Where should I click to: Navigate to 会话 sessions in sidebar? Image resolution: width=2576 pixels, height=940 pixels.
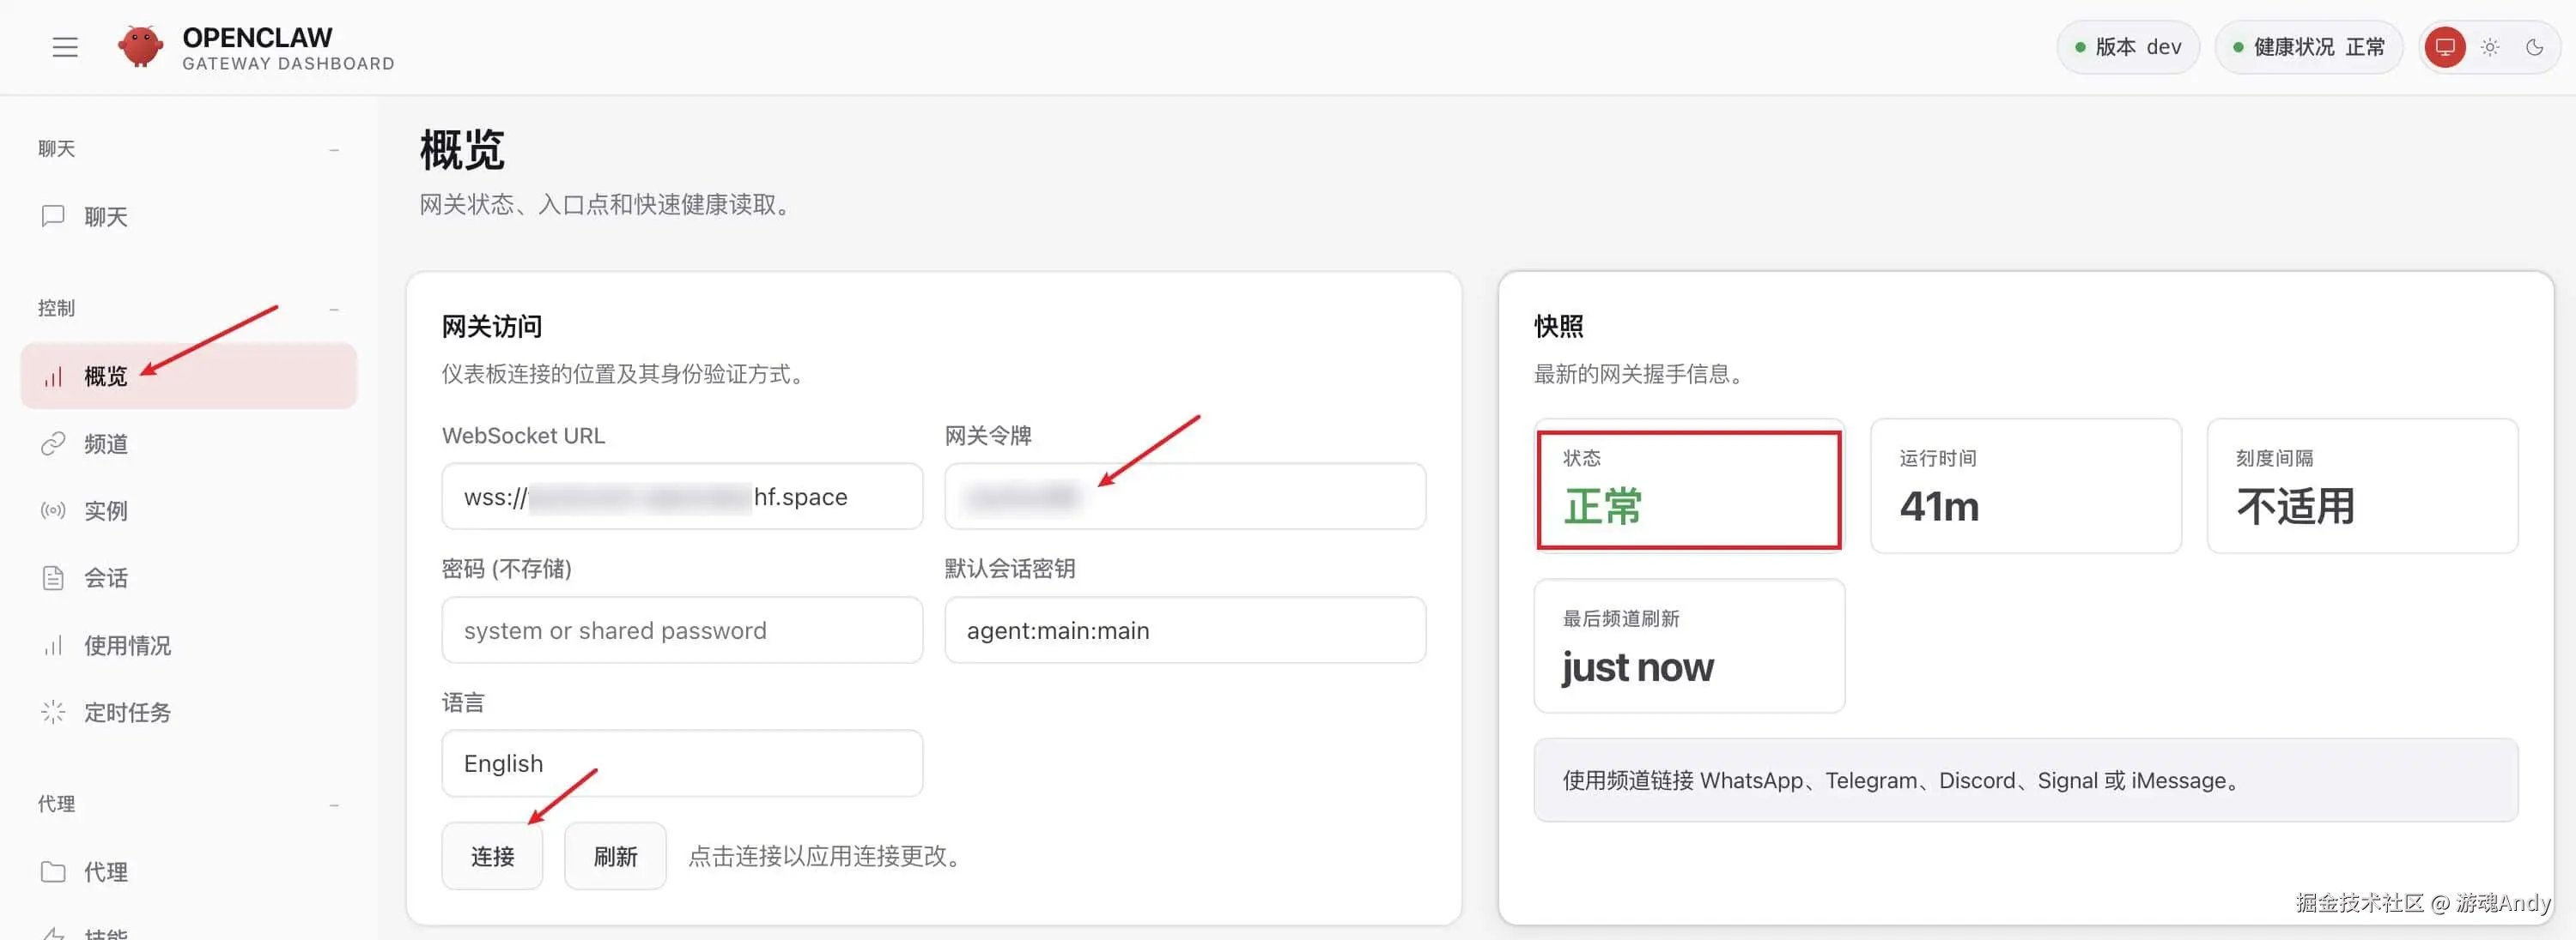pyautogui.click(x=52, y=577)
